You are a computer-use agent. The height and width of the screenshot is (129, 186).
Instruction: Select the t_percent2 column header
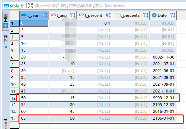[131, 15]
